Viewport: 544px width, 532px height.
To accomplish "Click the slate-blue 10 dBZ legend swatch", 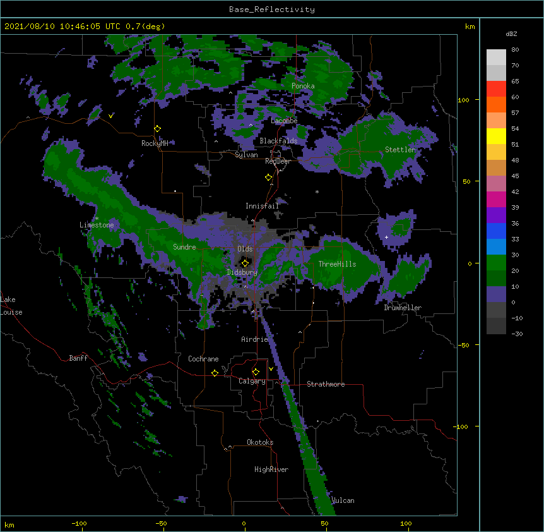I will 496,294.
